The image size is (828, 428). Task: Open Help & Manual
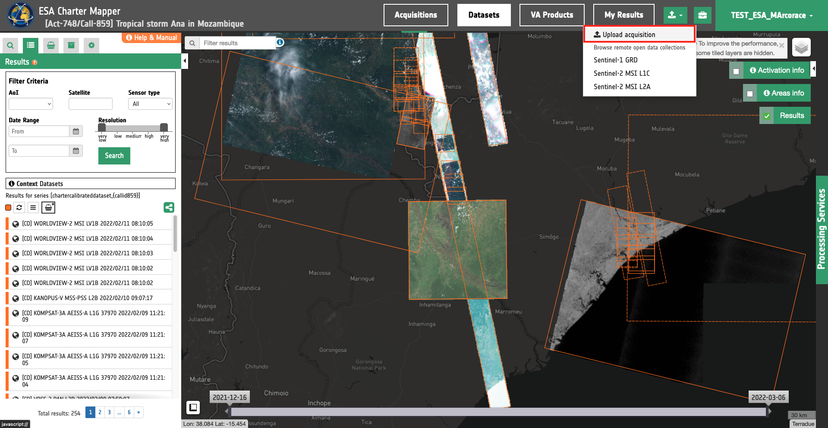click(x=151, y=38)
